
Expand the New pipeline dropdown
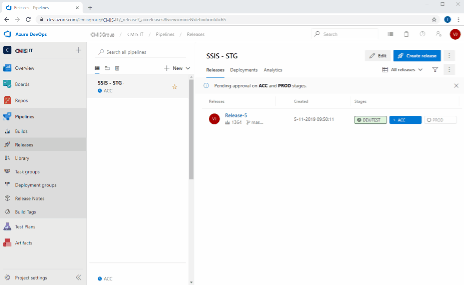click(x=188, y=68)
